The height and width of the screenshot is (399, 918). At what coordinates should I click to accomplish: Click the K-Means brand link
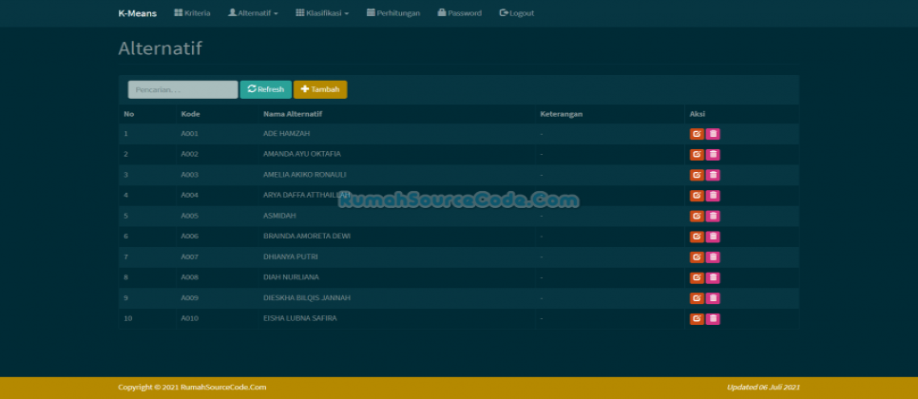tap(138, 13)
